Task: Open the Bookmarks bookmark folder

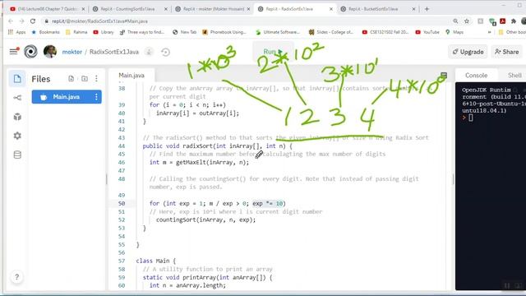Action: point(46,32)
